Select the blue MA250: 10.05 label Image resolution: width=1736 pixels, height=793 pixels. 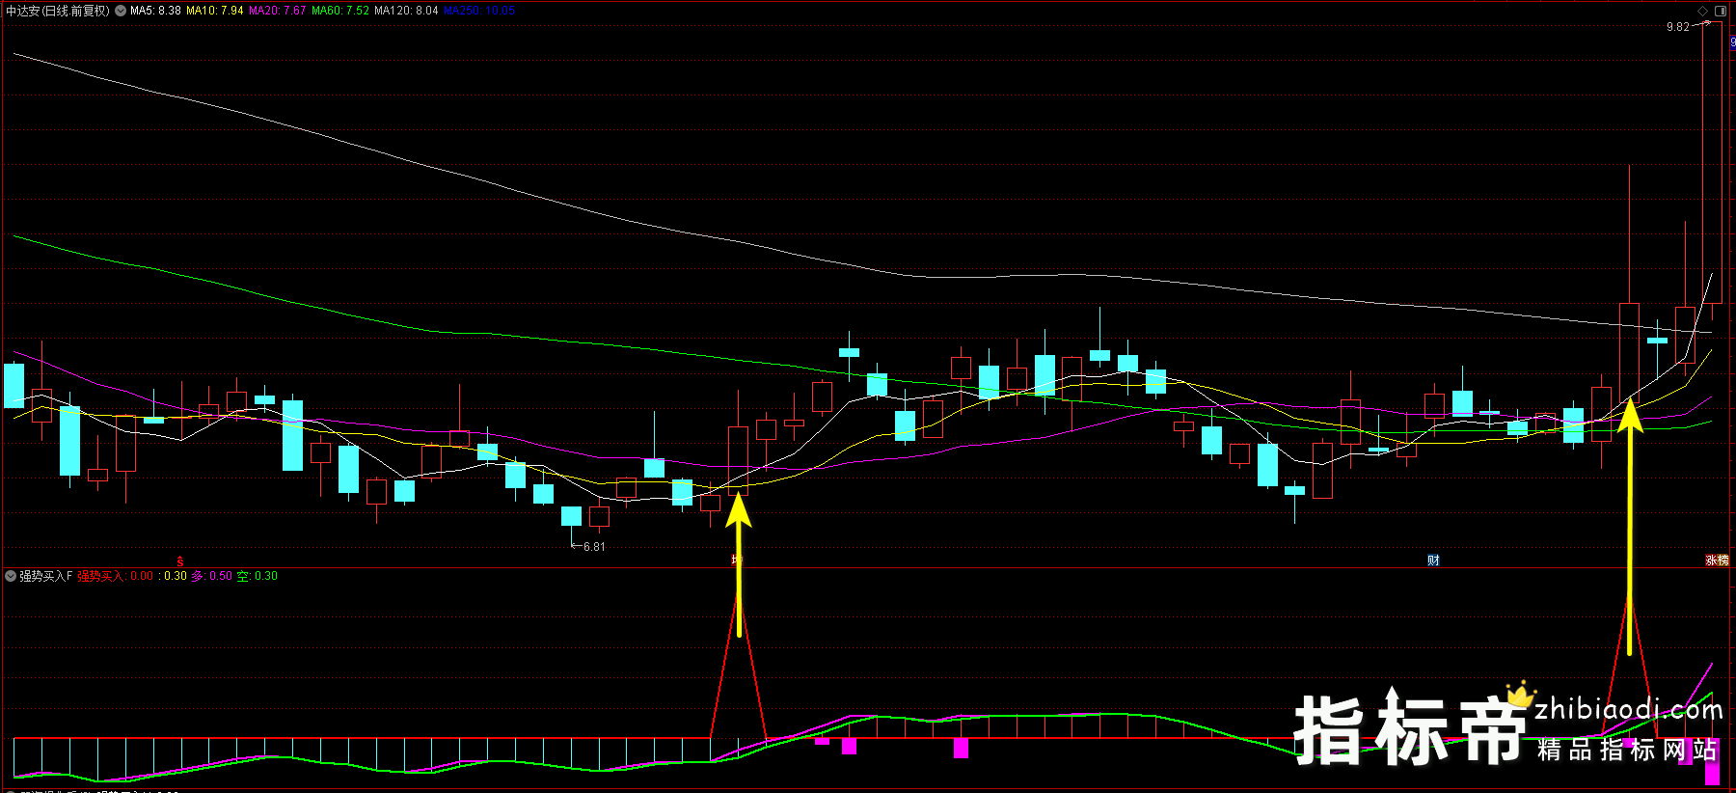[479, 11]
